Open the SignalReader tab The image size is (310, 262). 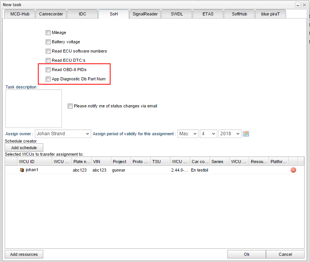[x=145, y=14]
